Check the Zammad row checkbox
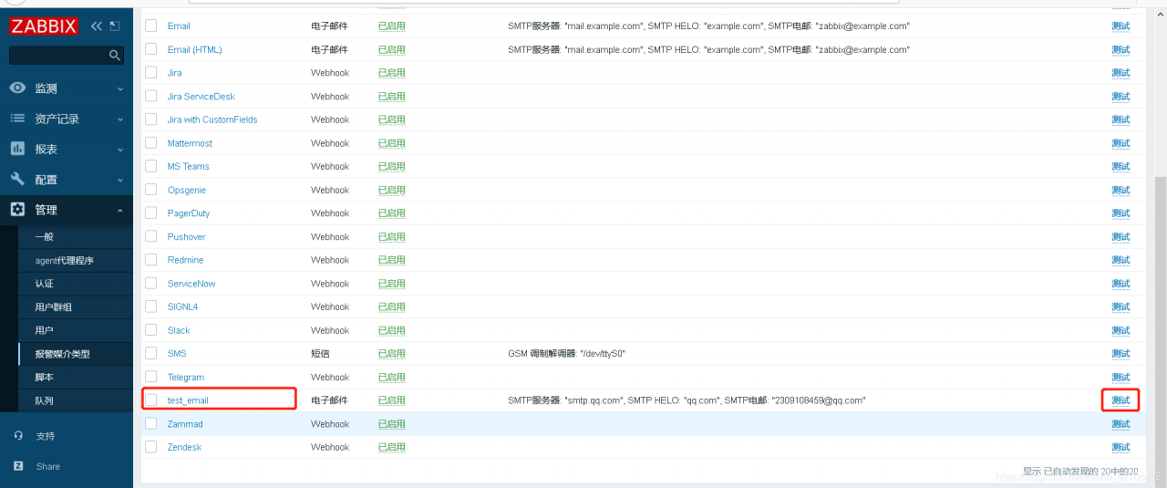 pyautogui.click(x=151, y=424)
